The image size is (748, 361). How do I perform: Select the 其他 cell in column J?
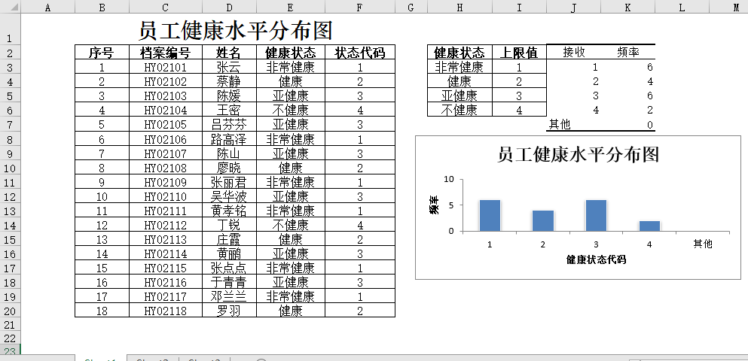click(560, 125)
